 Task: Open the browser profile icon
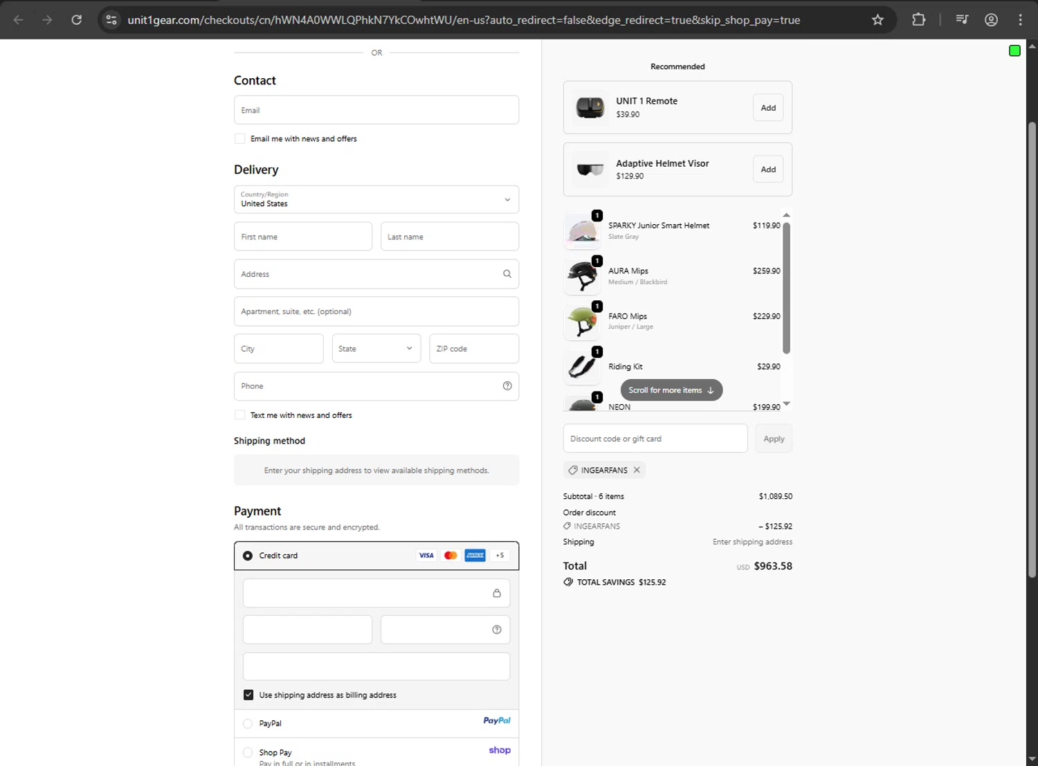991,19
